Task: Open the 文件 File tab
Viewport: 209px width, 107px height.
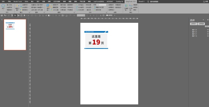Action: point(3,2)
